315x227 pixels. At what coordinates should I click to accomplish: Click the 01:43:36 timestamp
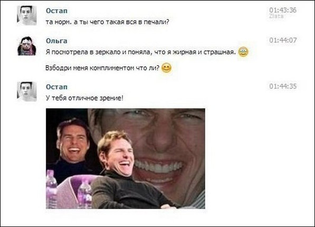coord(283,10)
